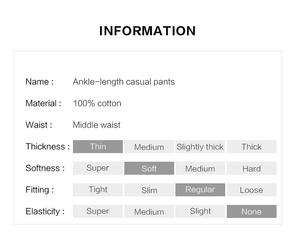
Task: Select the Thin thickness option
Action: [x=98, y=146]
